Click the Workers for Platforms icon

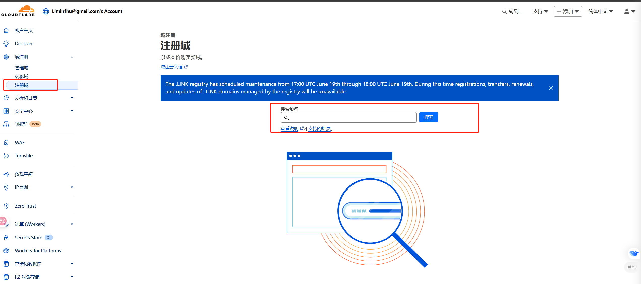click(x=6, y=251)
